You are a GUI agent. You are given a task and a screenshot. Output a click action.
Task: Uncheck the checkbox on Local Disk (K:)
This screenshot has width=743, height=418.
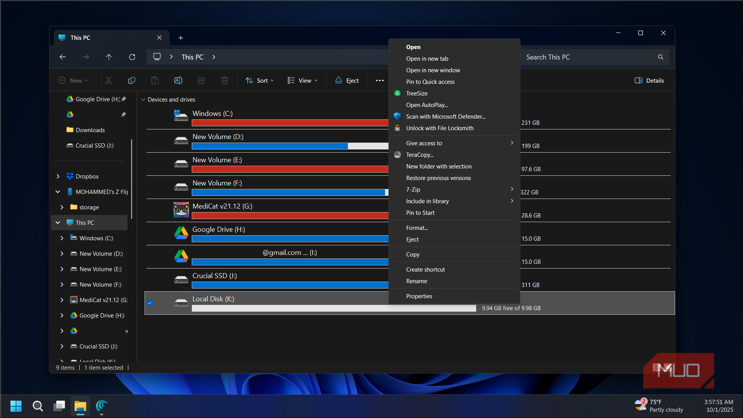click(150, 303)
